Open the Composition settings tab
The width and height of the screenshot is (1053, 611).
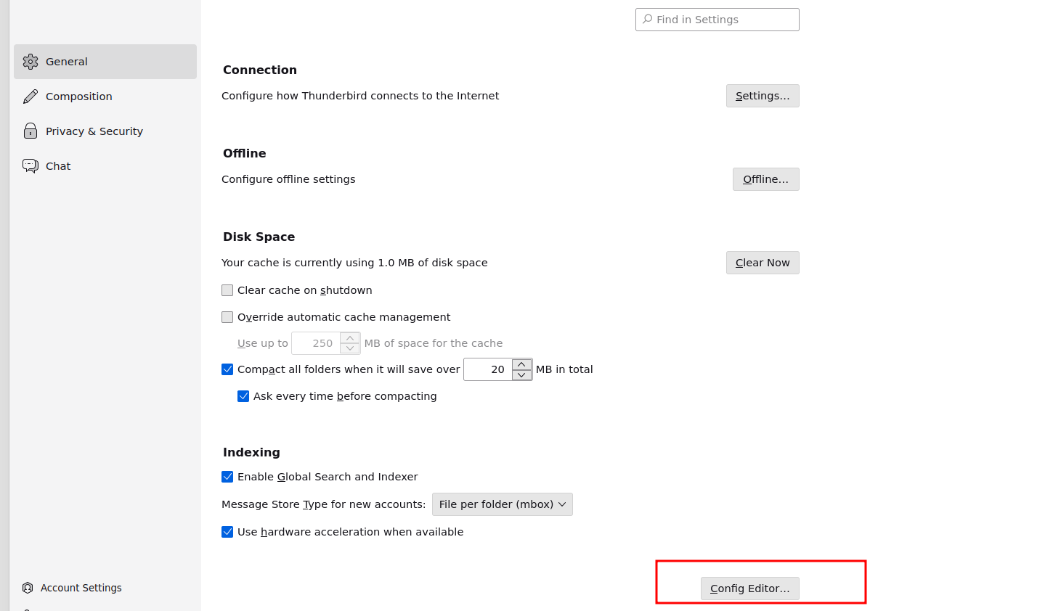click(78, 97)
